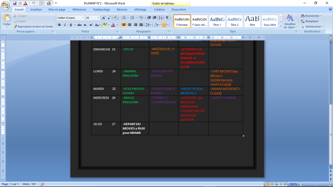The image size is (333, 187).
Task: Open the font color dropdown arrow
Action: pyautogui.click(x=117, y=25)
